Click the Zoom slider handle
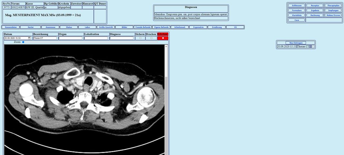This screenshot has height=155, width=344. [23, 42]
